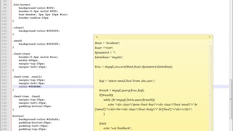Click '.clear{' selector line
The width and height of the screenshot is (233, 131).
[x=18, y=28]
